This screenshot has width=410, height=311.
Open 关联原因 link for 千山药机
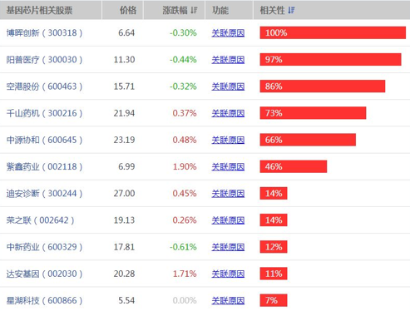[228, 113]
